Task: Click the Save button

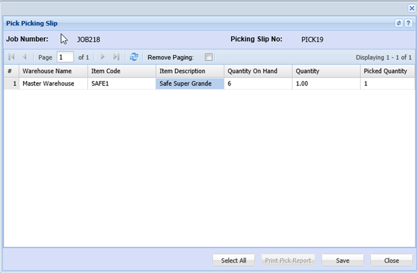Action: click(342, 261)
